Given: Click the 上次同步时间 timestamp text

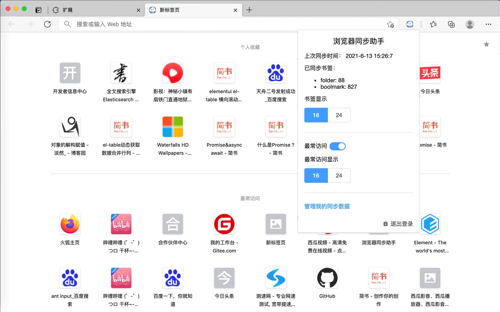Looking at the screenshot, I should (369, 56).
